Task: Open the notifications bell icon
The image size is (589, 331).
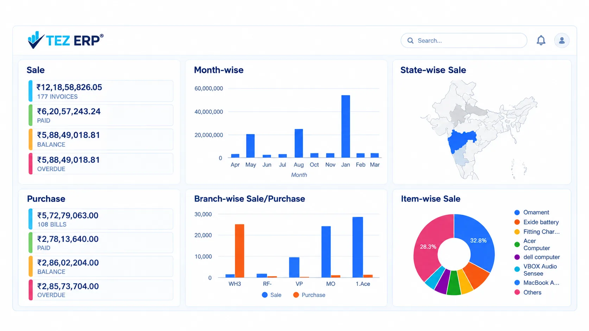Action: 541,40
